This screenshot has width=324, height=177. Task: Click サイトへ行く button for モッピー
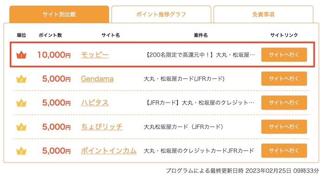pos(284,55)
